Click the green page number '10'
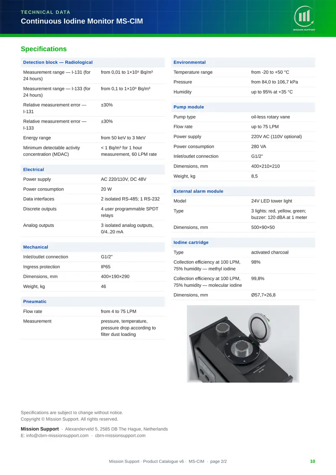 coord(312,462)
